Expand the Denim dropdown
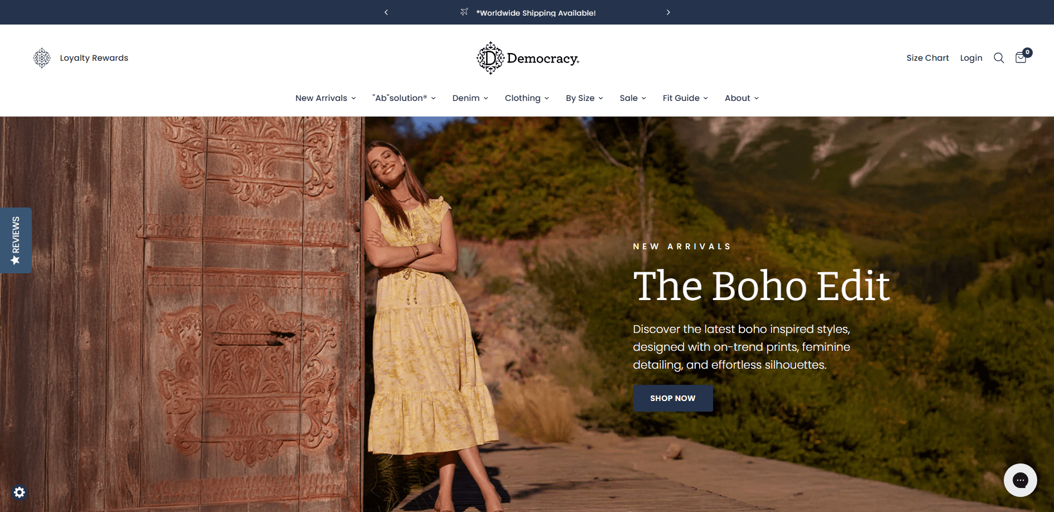 (x=470, y=98)
